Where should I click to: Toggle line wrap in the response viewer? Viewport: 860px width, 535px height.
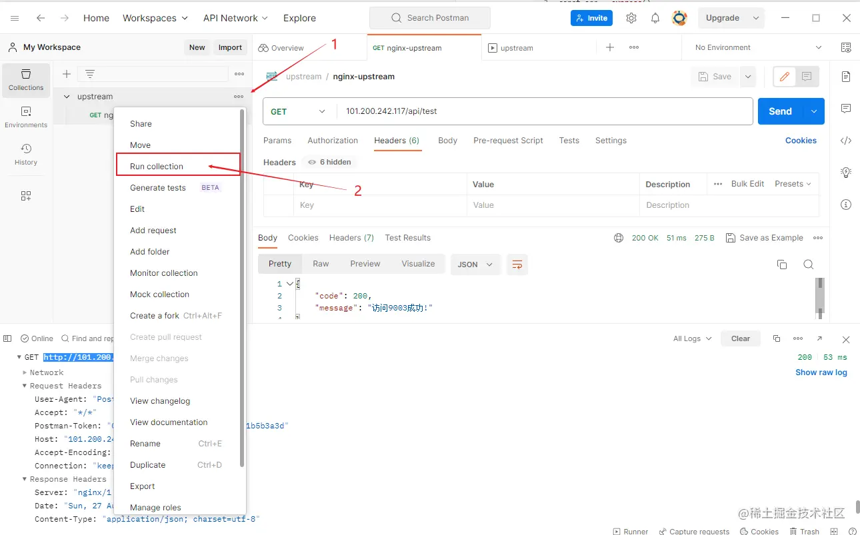[517, 265]
